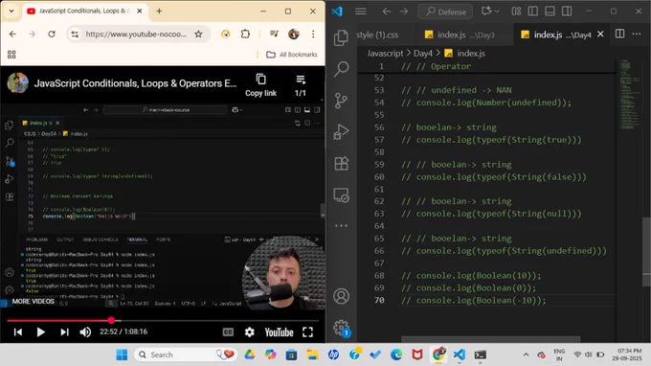The height and width of the screenshot is (366, 651).
Task: Open Source Control view in VS Code
Action: 341,101
